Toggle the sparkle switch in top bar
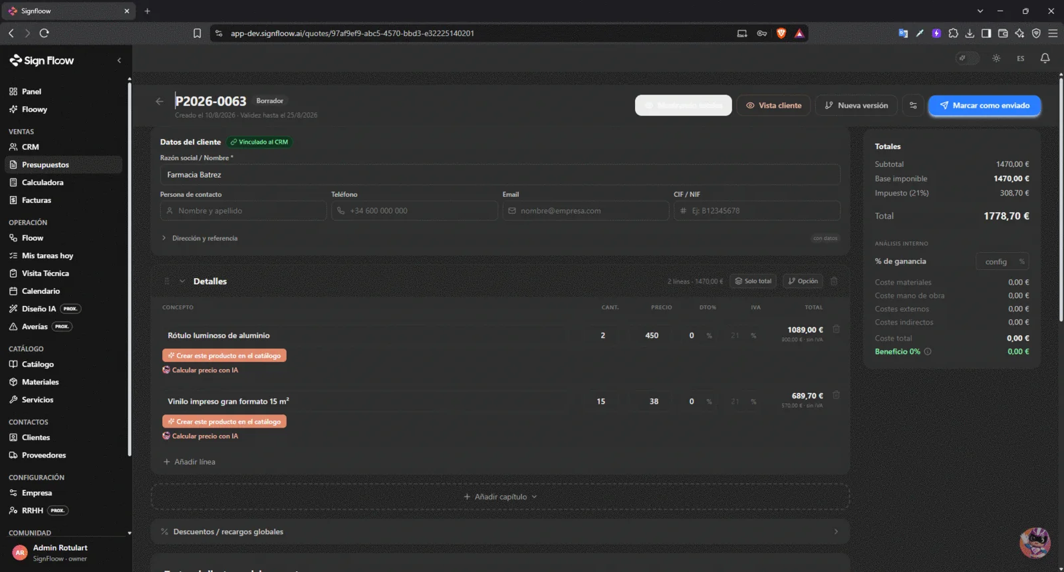1064x572 pixels. point(968,59)
